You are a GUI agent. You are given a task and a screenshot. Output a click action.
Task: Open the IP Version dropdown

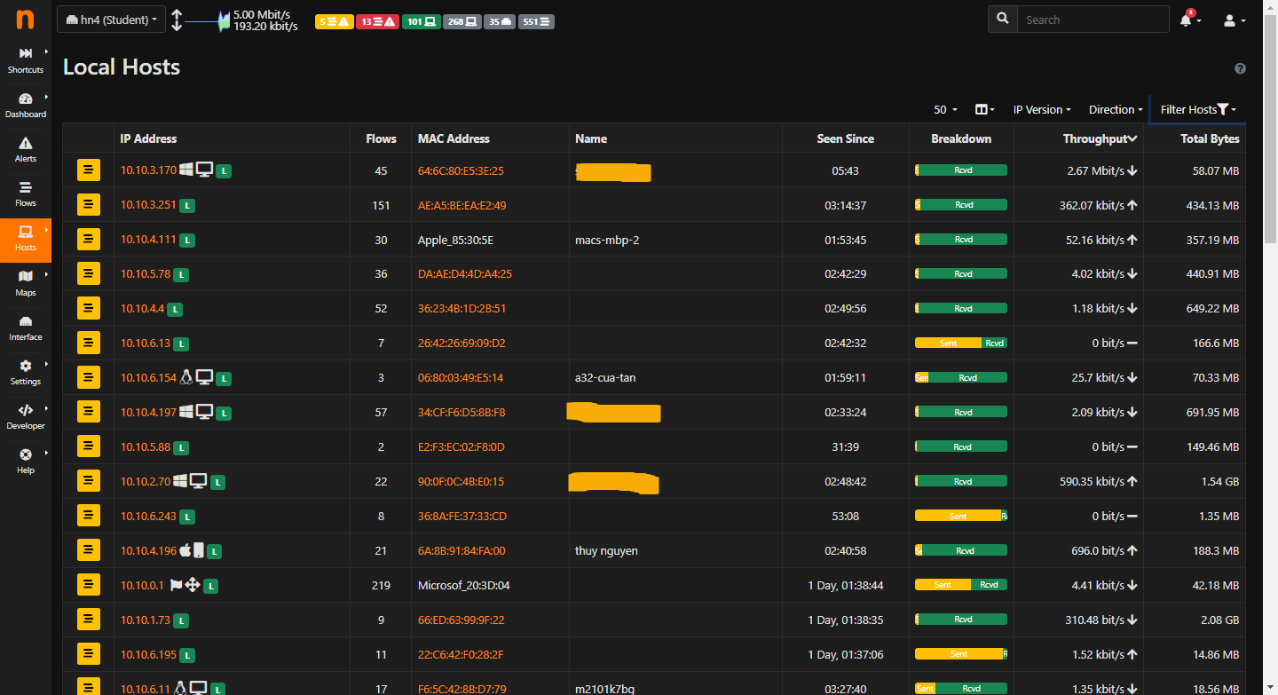pyautogui.click(x=1042, y=110)
